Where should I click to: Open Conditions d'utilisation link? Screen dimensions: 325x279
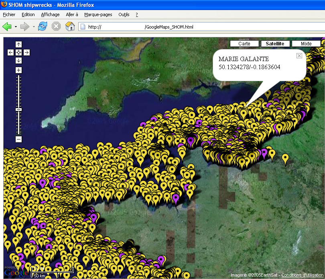302,275
